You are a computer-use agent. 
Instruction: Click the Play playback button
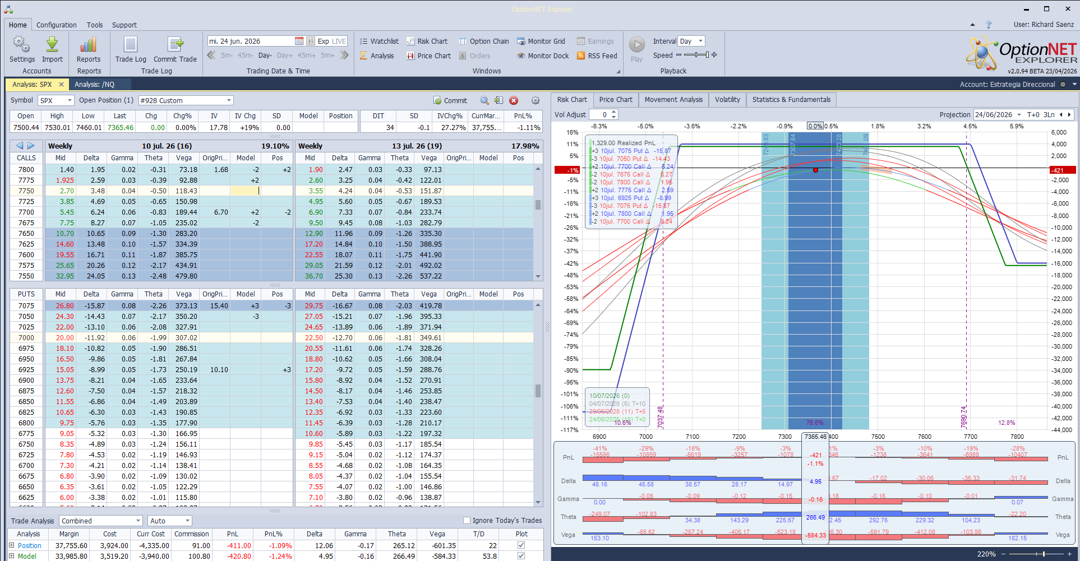[636, 49]
